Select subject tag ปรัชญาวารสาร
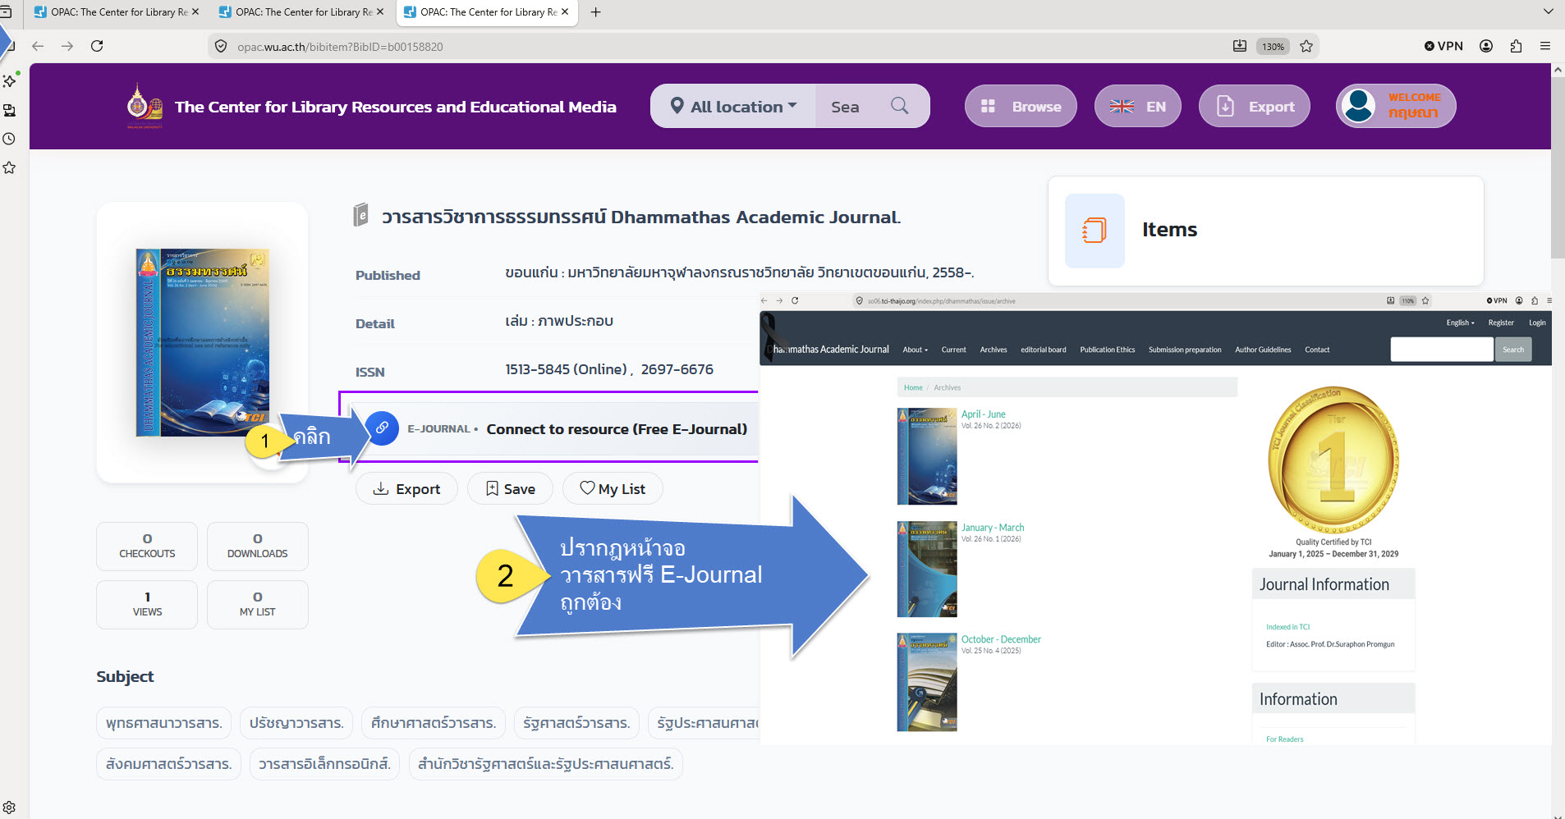The width and height of the screenshot is (1565, 819). tap(296, 723)
